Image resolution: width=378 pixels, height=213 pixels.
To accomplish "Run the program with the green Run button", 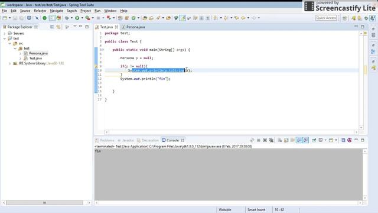I will click(x=77, y=18).
